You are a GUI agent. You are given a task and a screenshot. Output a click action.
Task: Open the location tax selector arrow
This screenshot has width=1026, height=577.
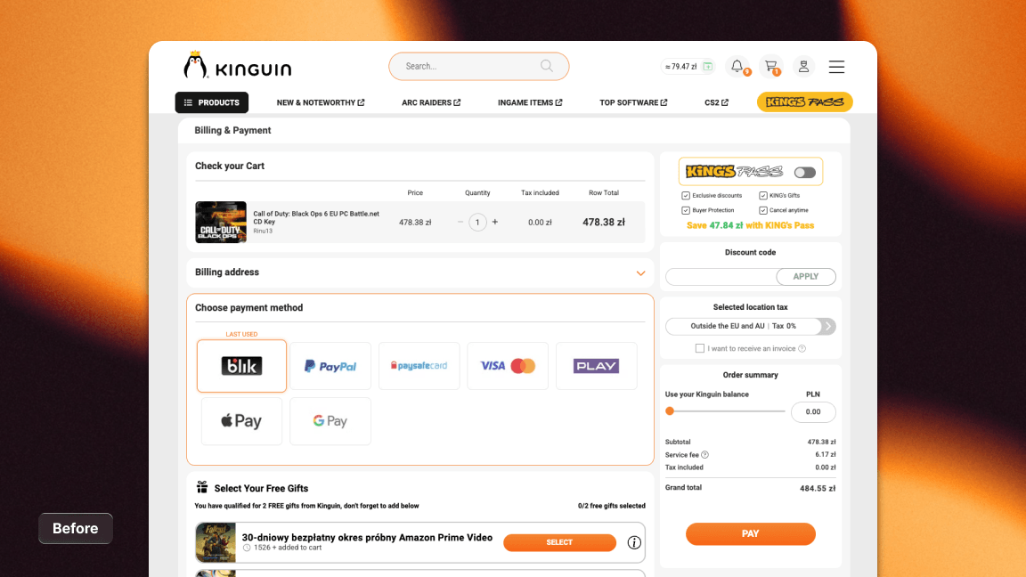click(x=827, y=326)
